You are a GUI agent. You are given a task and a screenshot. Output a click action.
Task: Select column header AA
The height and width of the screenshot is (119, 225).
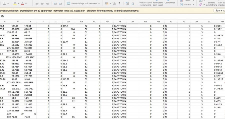68,22
